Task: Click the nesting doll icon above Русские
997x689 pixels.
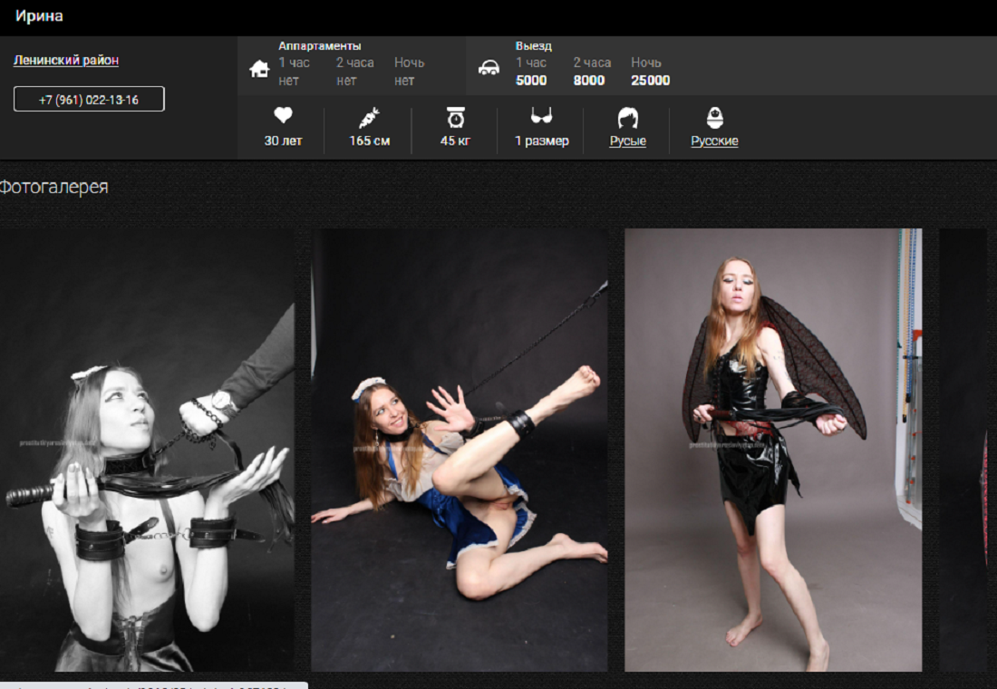Action: [x=714, y=117]
